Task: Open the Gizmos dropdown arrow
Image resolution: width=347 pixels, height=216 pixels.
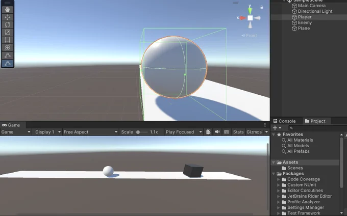Action: [266, 132]
